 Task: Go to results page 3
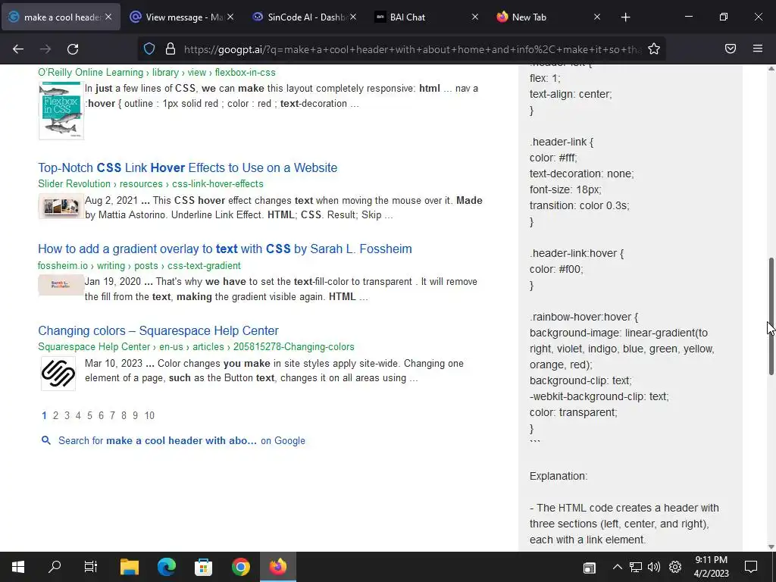click(x=67, y=416)
